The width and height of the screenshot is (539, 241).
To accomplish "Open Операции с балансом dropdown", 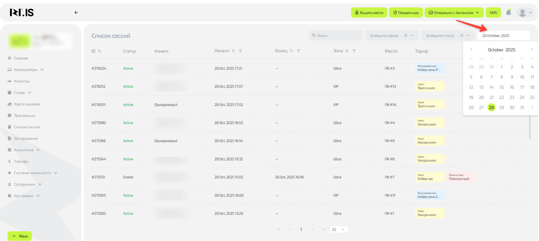I will click(x=454, y=13).
